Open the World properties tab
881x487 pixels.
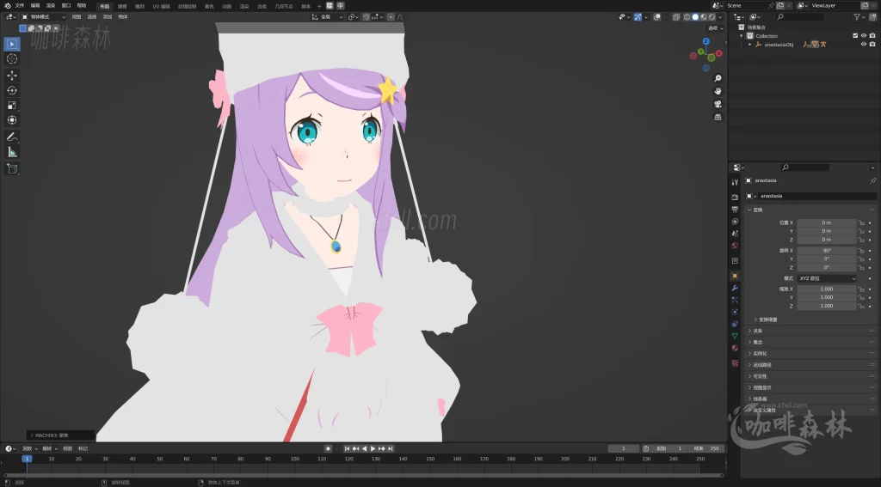click(735, 246)
